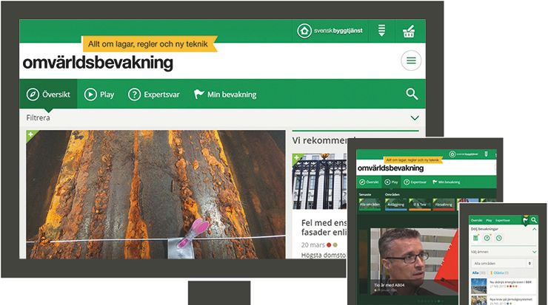Expand the Filtrera bar chevron on desktop

click(x=414, y=117)
